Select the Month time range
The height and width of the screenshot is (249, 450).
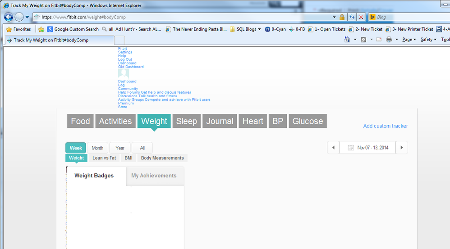pos(97,148)
